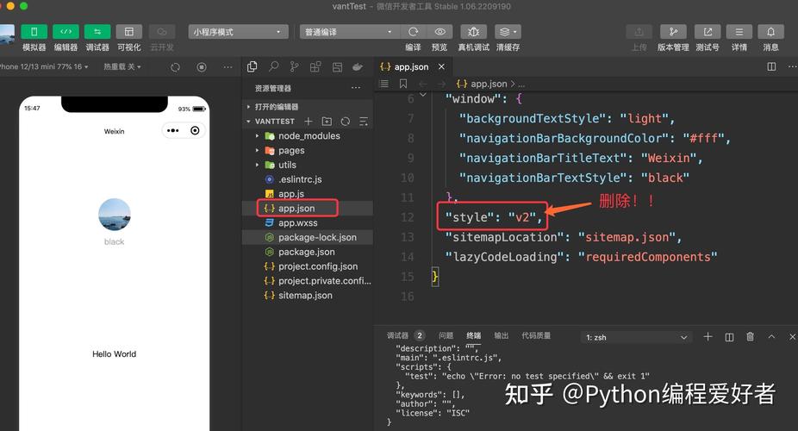The height and width of the screenshot is (431, 798).
Task: Open the source control sidebar icon
Action: pos(294,66)
